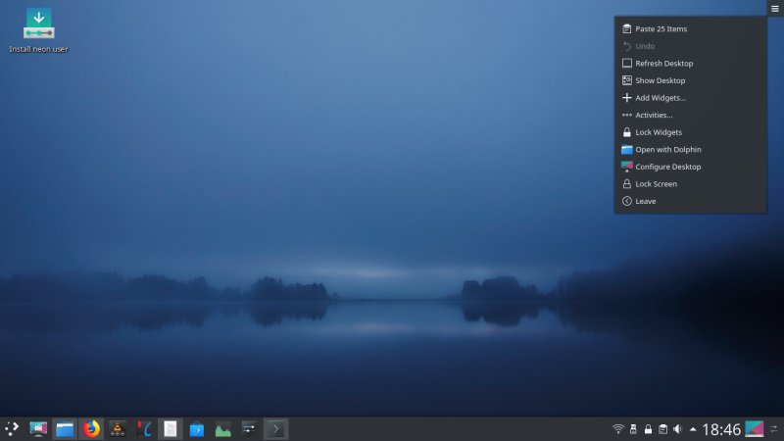Open VLC media player from the taskbar
The height and width of the screenshot is (441, 784).
tap(118, 429)
